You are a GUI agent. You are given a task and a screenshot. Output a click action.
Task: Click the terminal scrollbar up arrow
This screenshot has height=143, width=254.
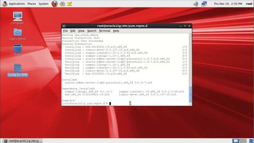[x=190, y=35]
